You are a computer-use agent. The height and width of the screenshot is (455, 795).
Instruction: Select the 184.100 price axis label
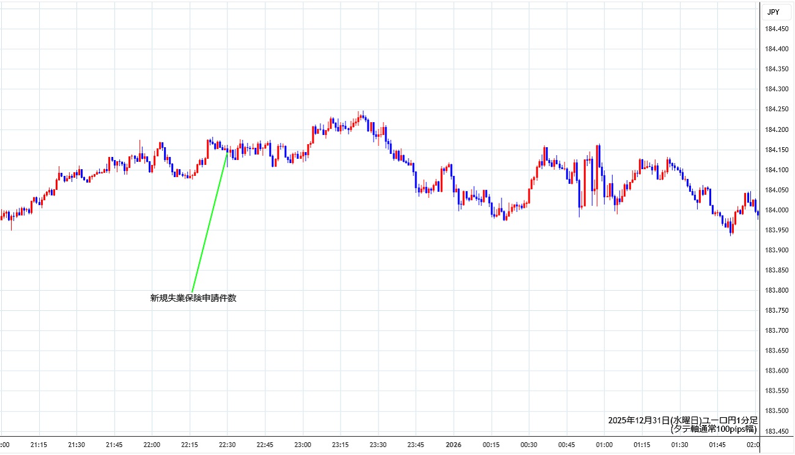[x=776, y=170]
